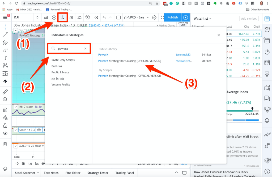
Task: Select the Text annotation tool
Action: [x=5, y=58]
